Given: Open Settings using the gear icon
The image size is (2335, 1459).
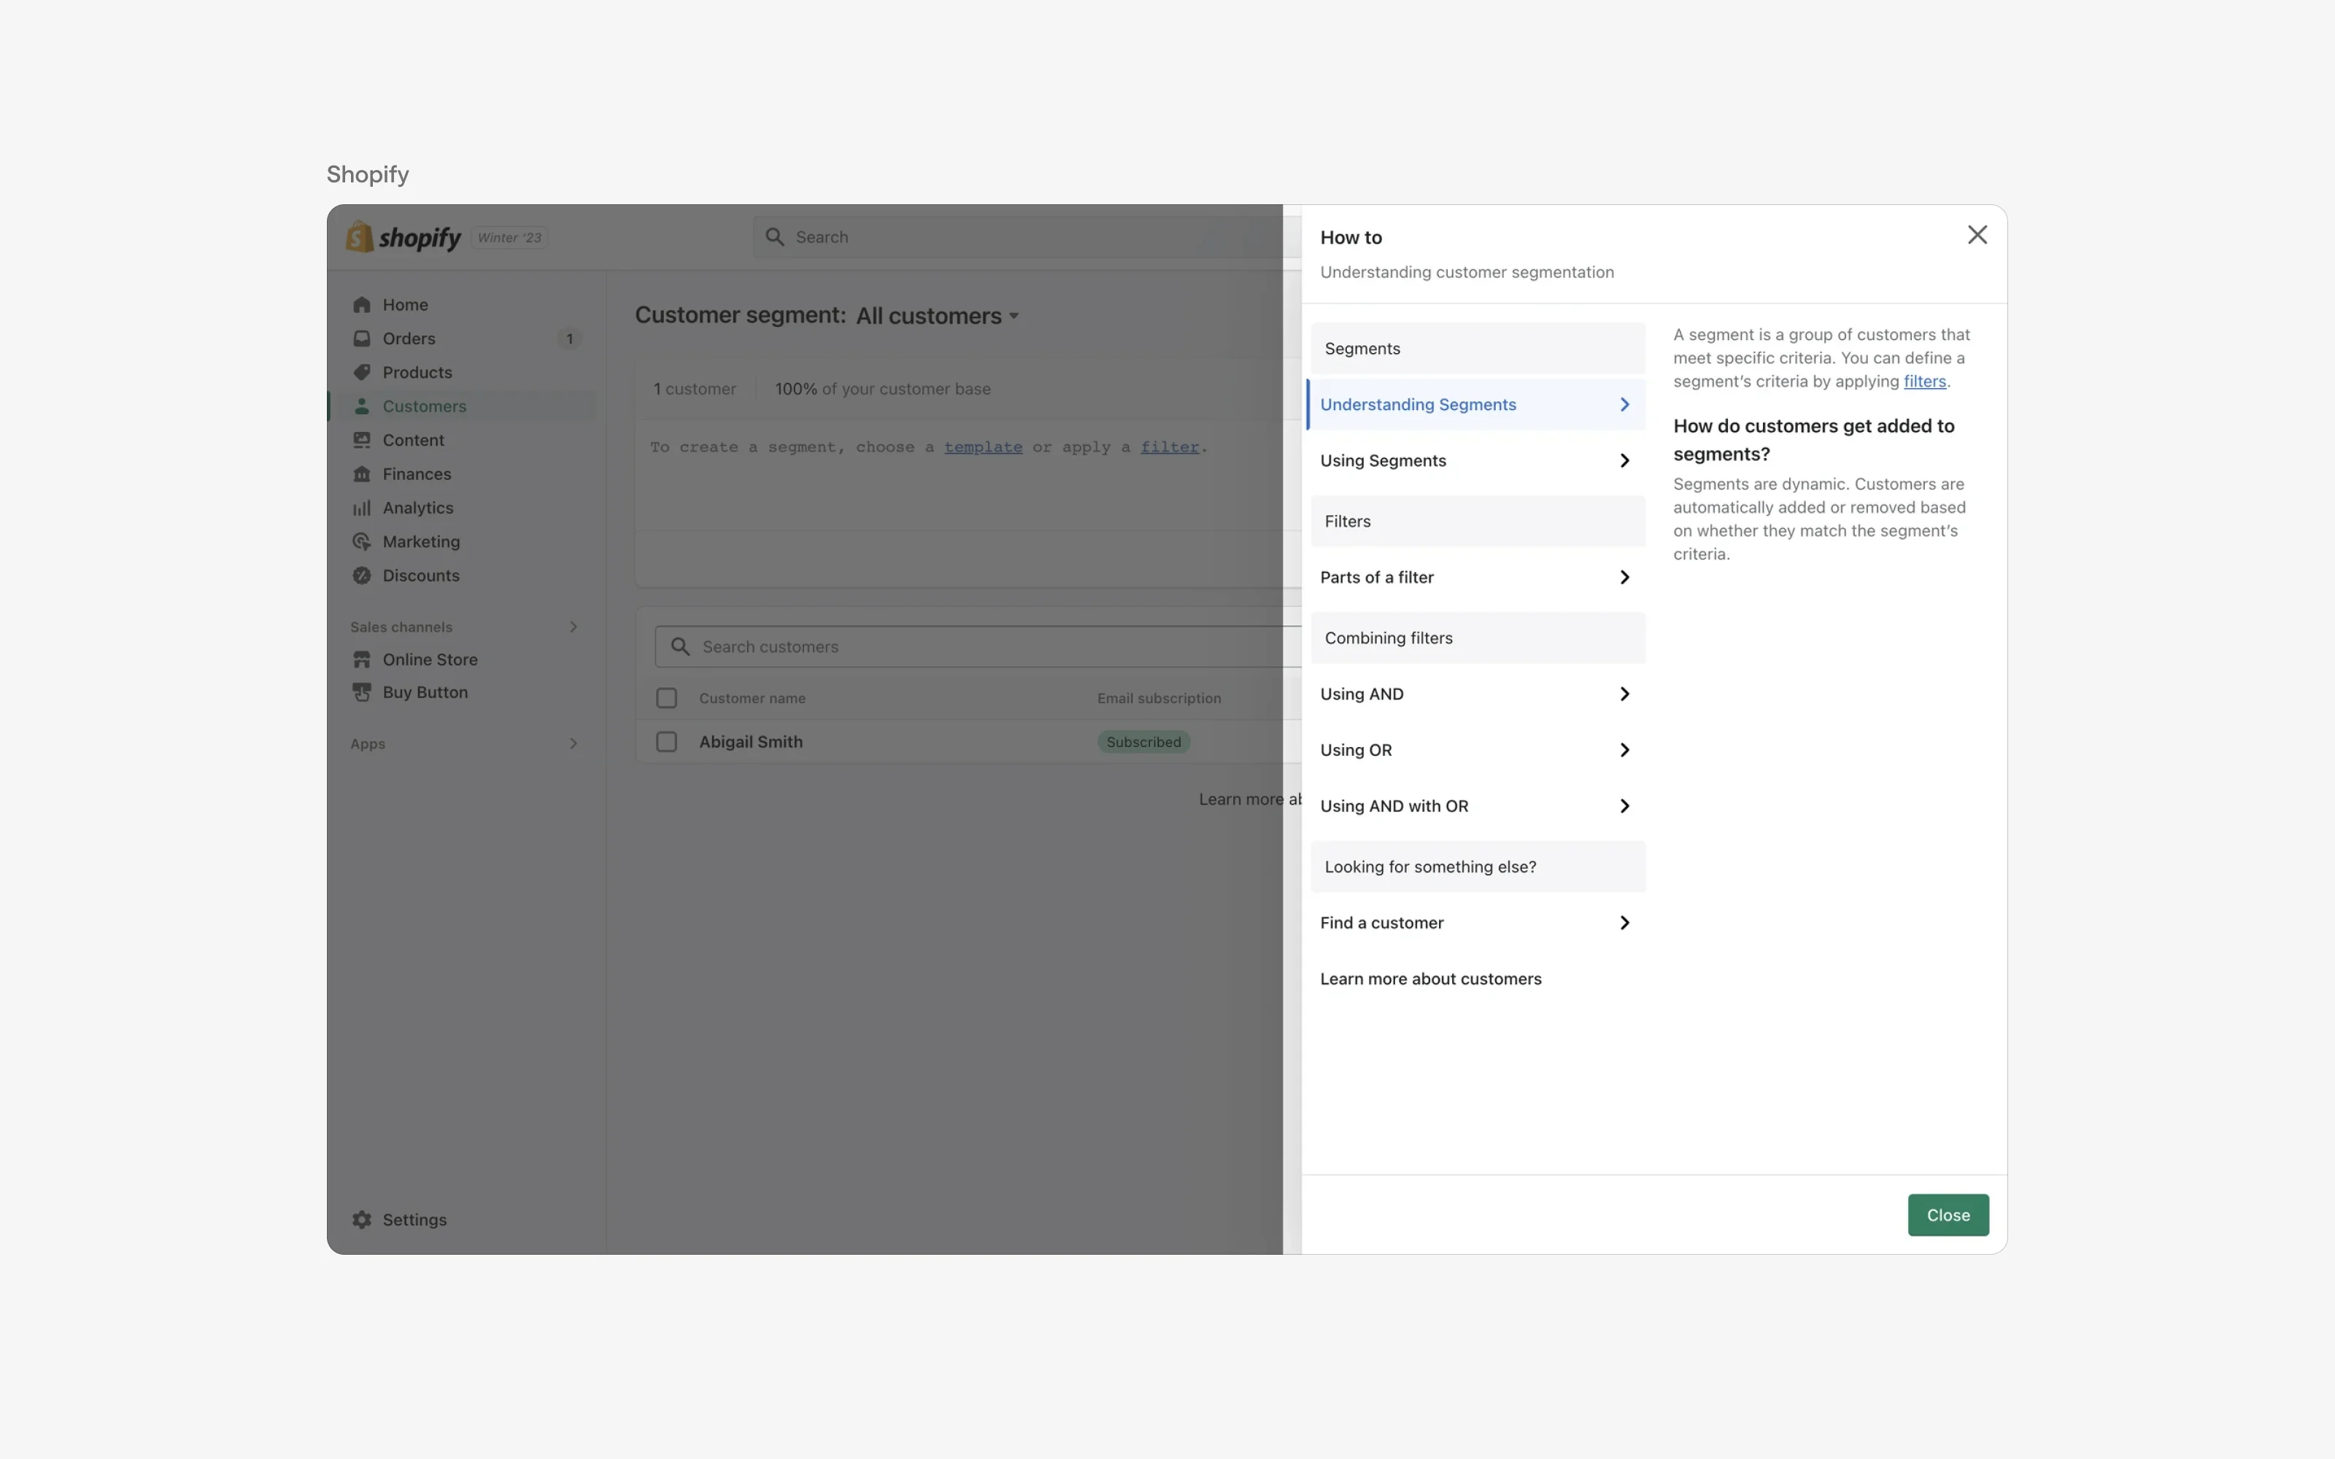Looking at the screenshot, I should 362,1220.
